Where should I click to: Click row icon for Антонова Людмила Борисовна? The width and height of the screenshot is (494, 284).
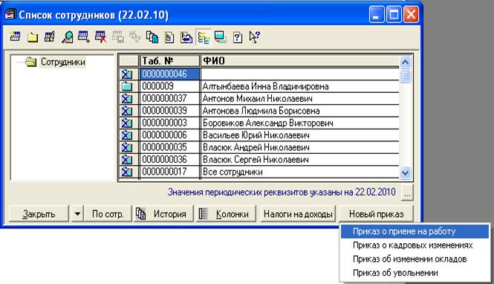point(126,111)
